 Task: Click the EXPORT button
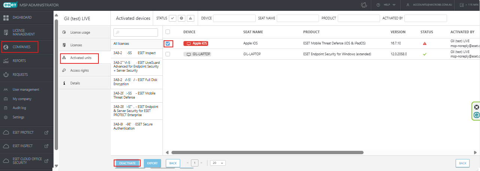point(152,163)
